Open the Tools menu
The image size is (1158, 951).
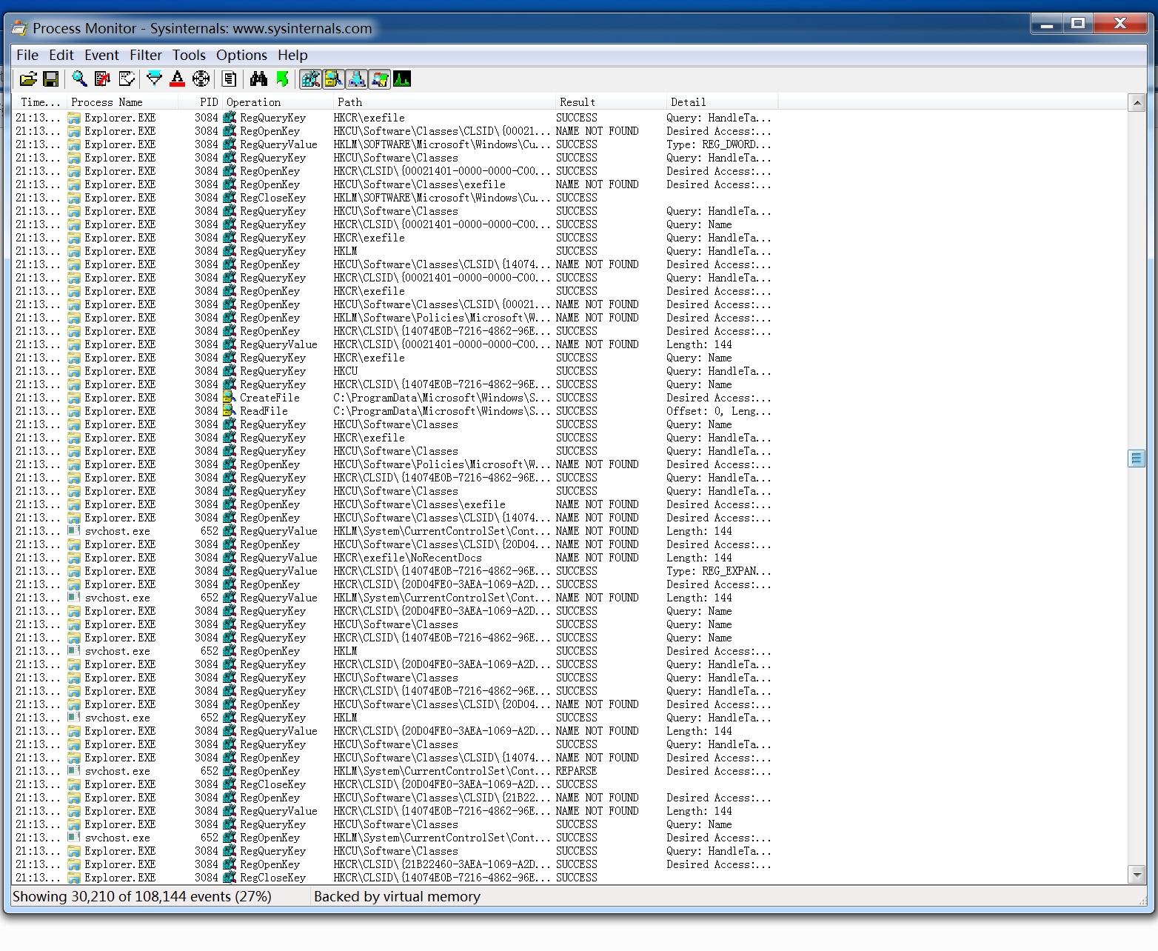click(189, 55)
